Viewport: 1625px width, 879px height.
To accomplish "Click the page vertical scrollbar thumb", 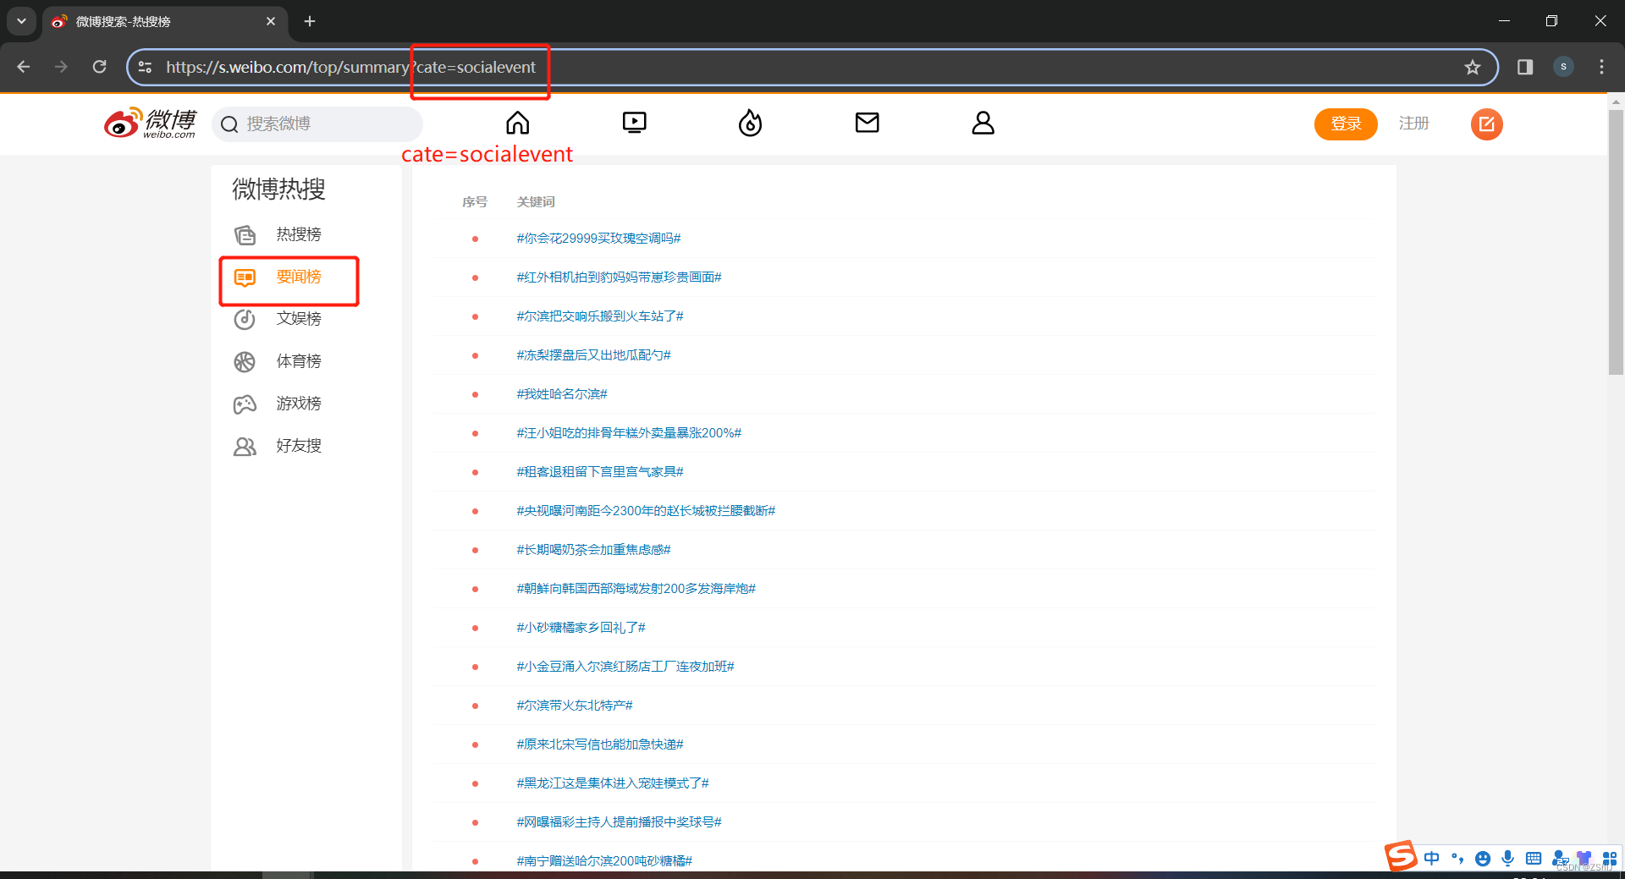I will 1616,241.
